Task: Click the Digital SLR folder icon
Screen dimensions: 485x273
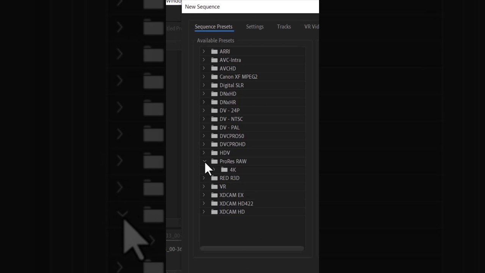Action: pos(214,85)
